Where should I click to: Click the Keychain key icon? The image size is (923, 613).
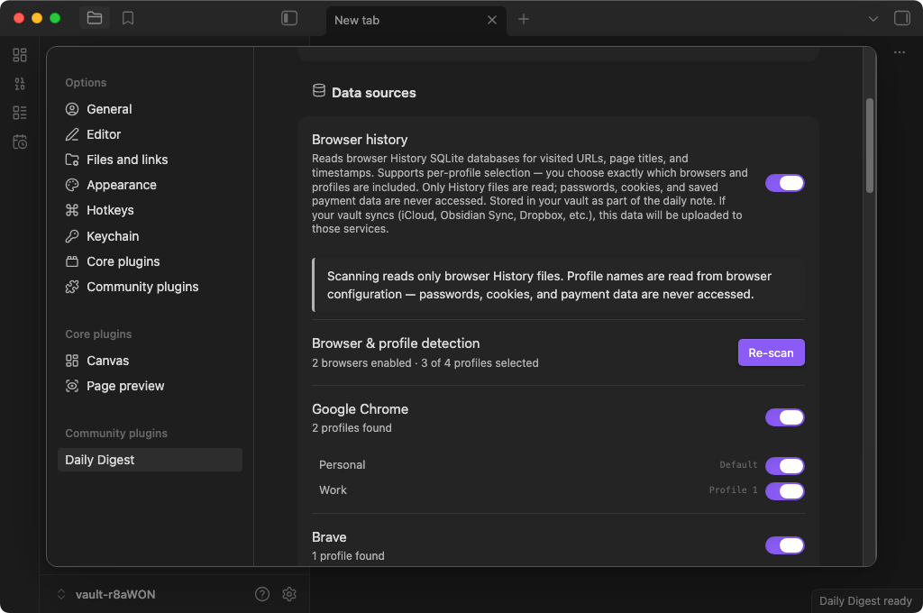coord(72,236)
